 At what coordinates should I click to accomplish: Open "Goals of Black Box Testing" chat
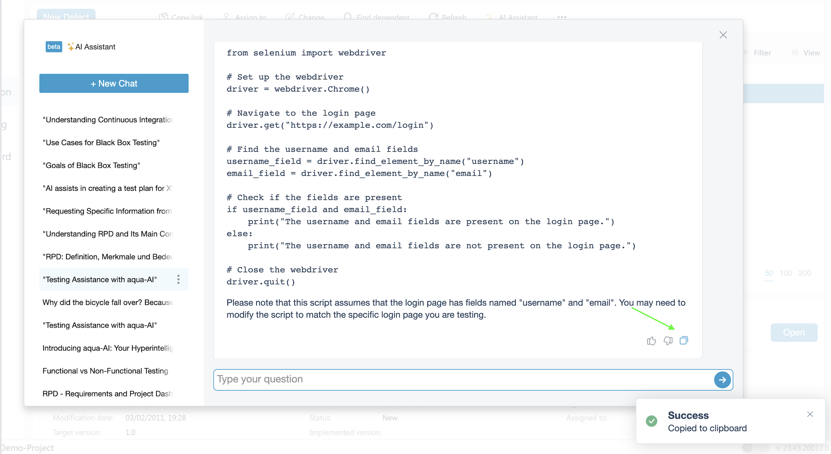91,165
